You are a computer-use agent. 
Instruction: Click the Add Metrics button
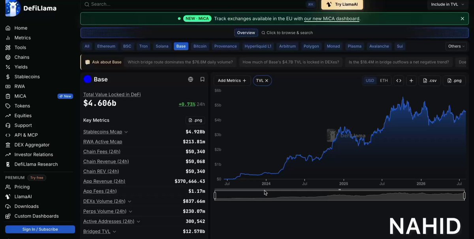[x=232, y=81]
